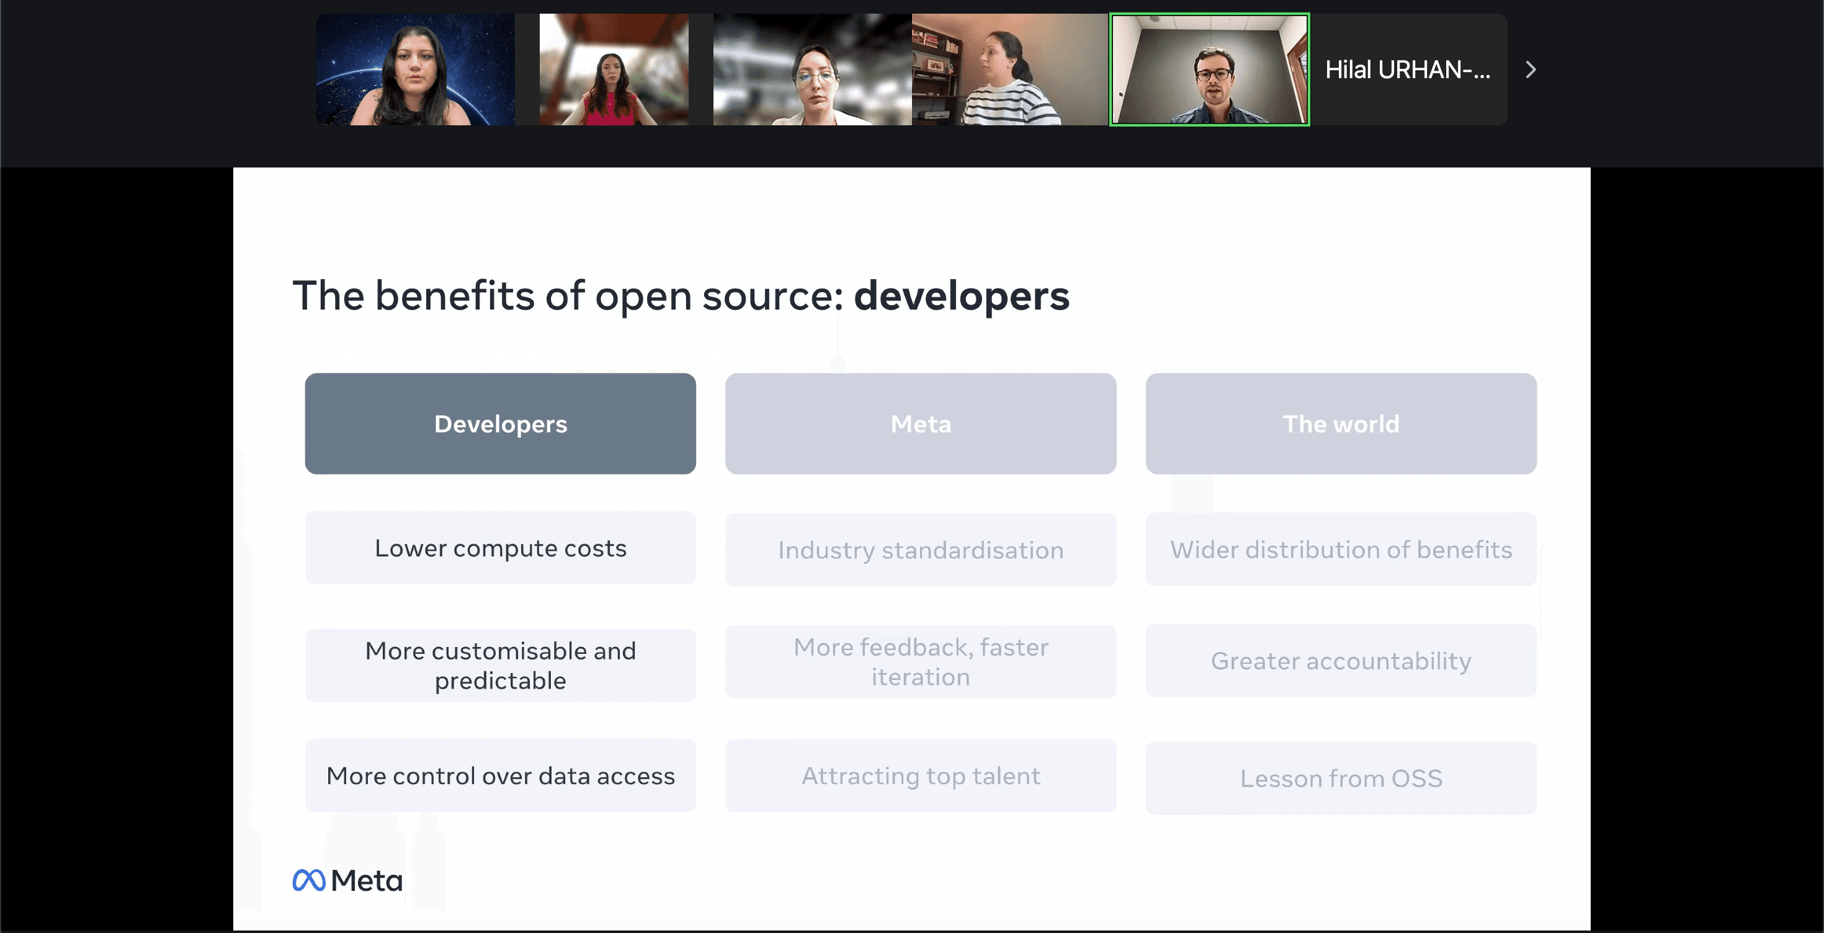The height and width of the screenshot is (933, 1824).
Task: Click video of woman in pink top
Action: (613, 69)
